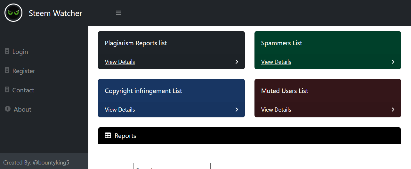View Details of Spammers List
The height and width of the screenshot is (169, 411).
276,62
